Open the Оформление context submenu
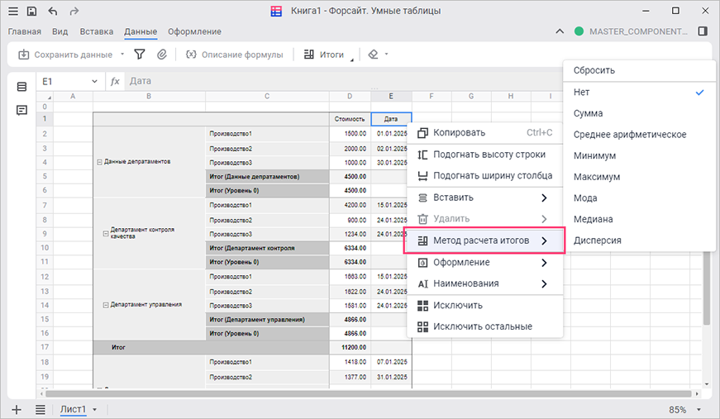The image size is (720, 419). [x=485, y=263]
